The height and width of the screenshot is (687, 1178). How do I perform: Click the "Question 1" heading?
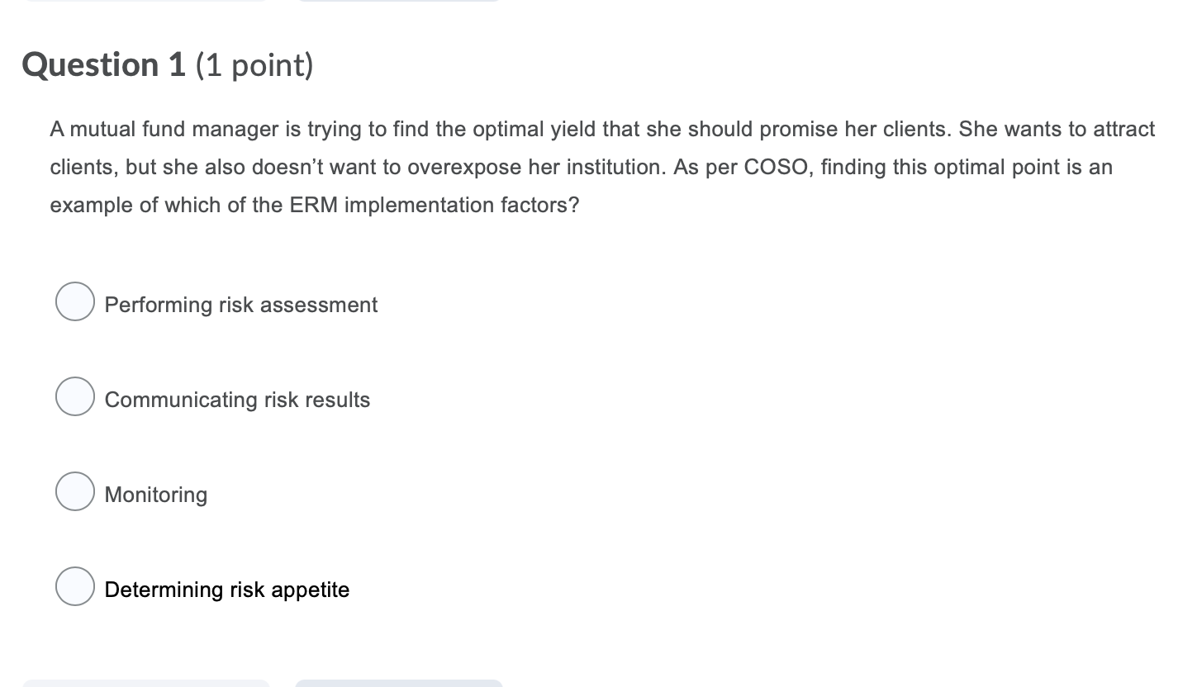point(102,64)
